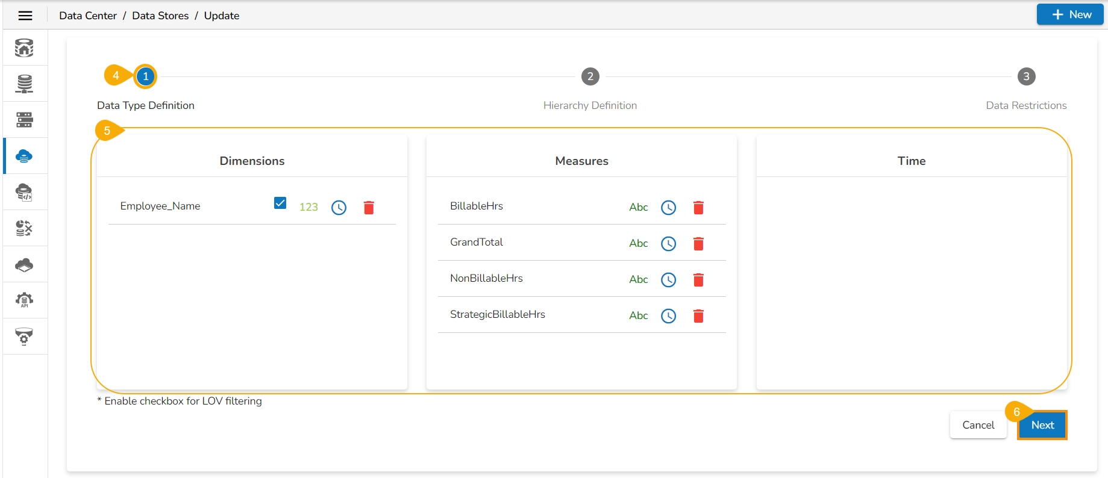1108x478 pixels.
Task: Click clock icon for GrandTotal measure
Action: point(668,244)
